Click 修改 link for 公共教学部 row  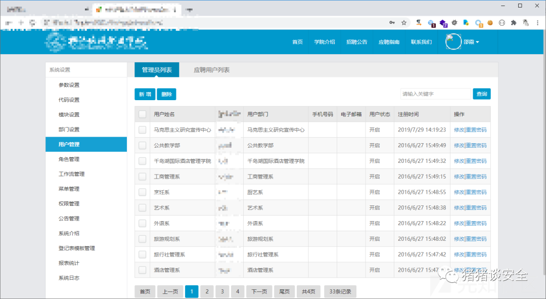click(x=459, y=145)
